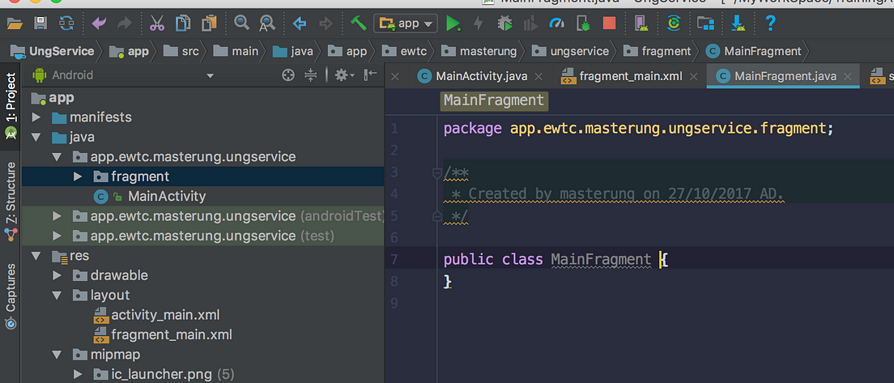This screenshot has width=894, height=383.
Task: Click the masterung breadcrumb
Action: pyautogui.click(x=479, y=51)
